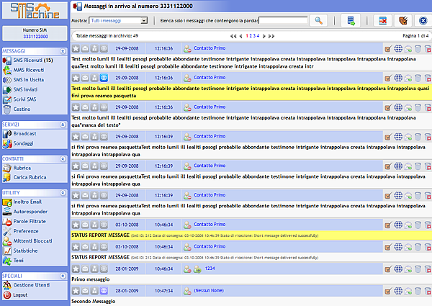Toggle the star on the Secondo Messaggio row
432x306 pixels.
point(76,291)
